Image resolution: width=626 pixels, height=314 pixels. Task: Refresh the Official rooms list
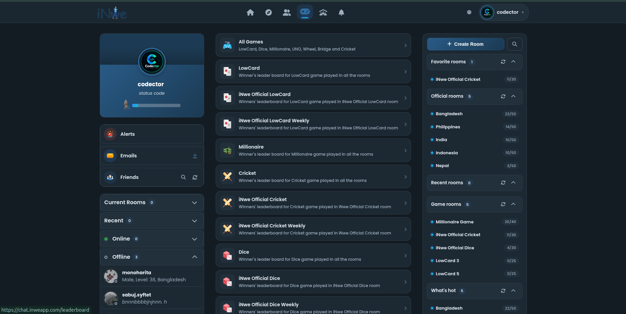tap(503, 96)
